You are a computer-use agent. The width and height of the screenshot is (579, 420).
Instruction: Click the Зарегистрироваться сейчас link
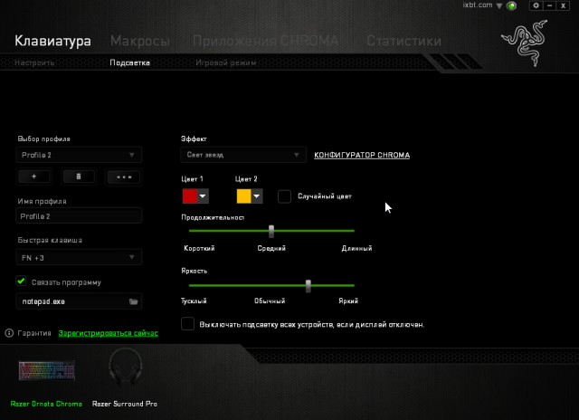tap(108, 333)
